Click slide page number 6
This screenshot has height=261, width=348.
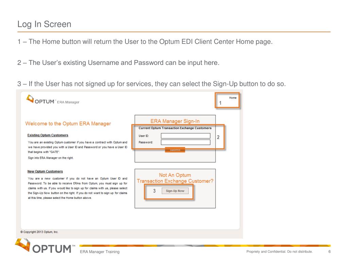[329, 252]
